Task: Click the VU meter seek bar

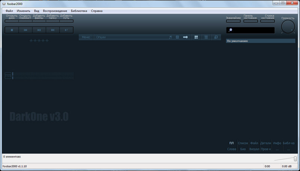Action: pyautogui.click(x=43, y=76)
